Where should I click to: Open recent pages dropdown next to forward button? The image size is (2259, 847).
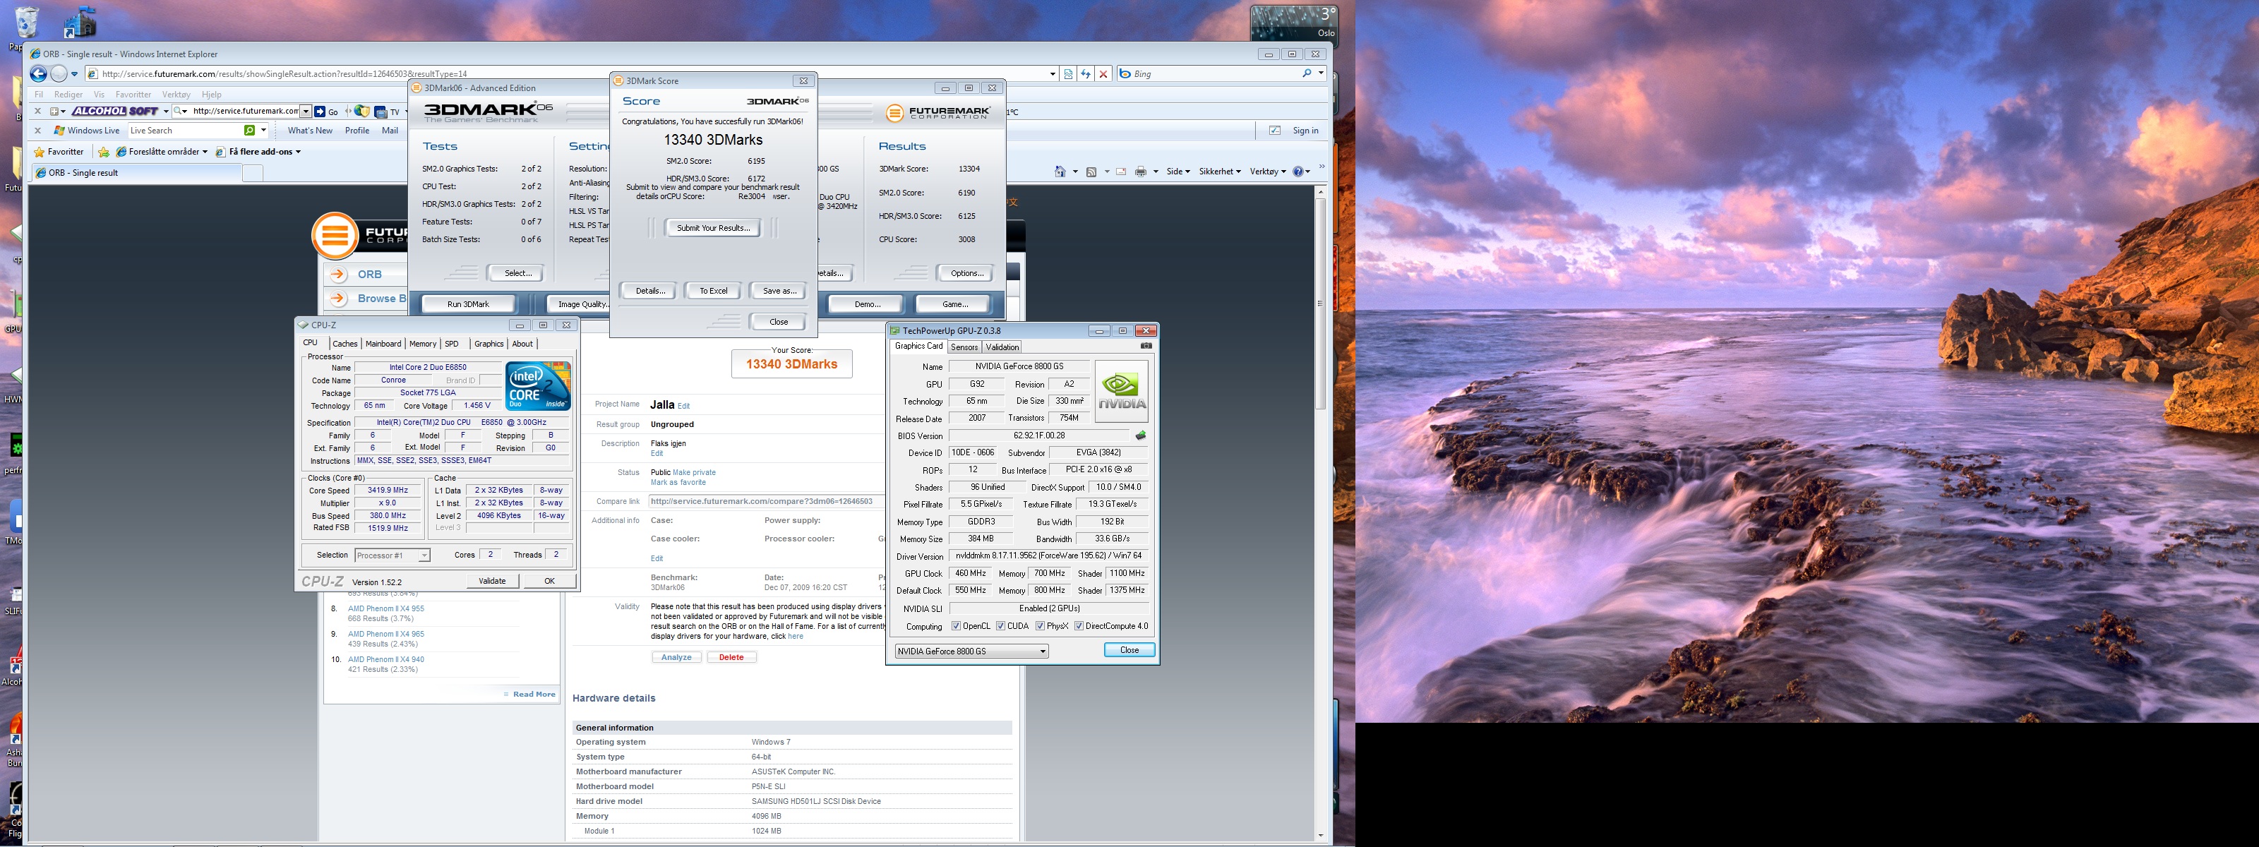pos(75,73)
